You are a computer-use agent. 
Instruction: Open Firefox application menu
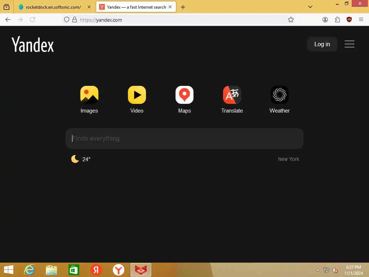point(361,19)
